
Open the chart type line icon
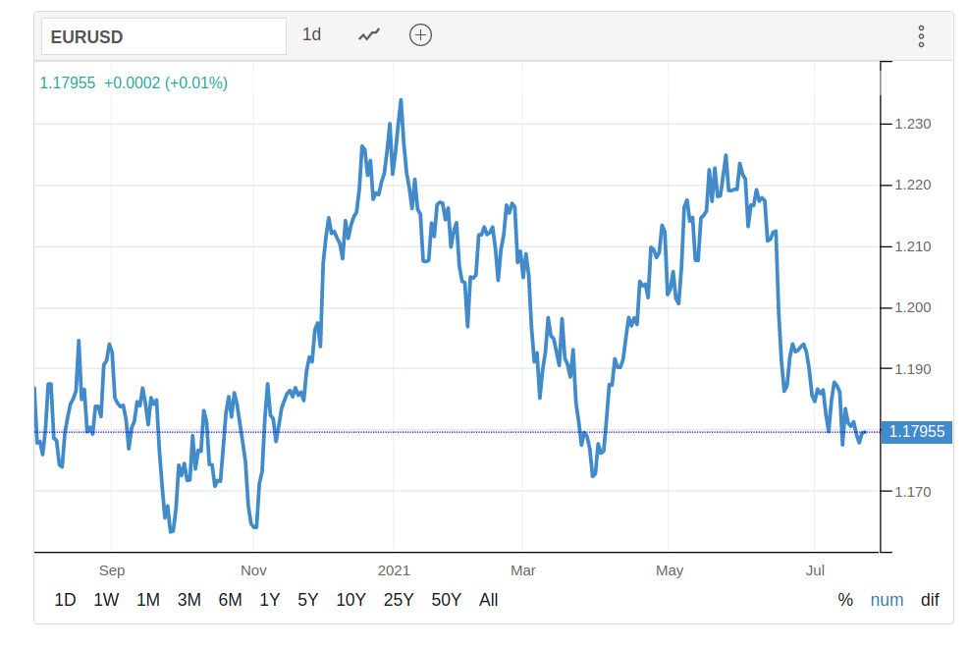(369, 35)
